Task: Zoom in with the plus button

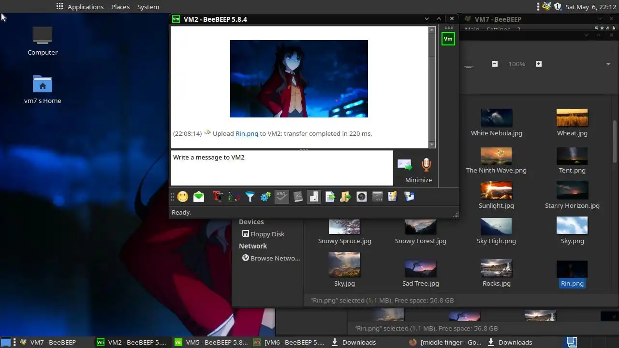Action: (x=538, y=64)
